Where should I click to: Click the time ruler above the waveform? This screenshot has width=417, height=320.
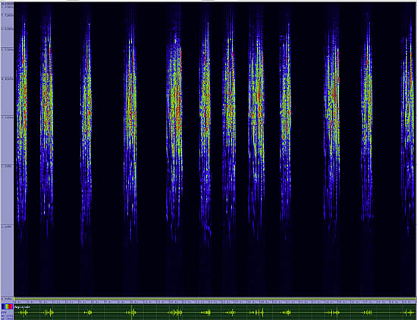pyautogui.click(x=215, y=302)
